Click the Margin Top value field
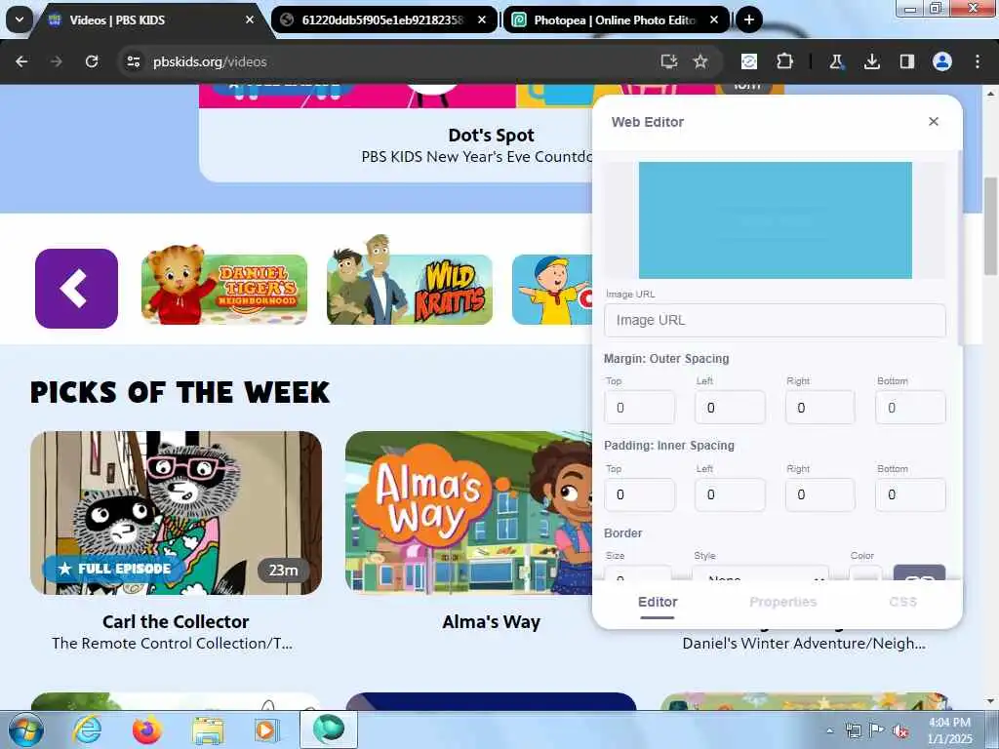The width and height of the screenshot is (999, 749). pos(640,408)
